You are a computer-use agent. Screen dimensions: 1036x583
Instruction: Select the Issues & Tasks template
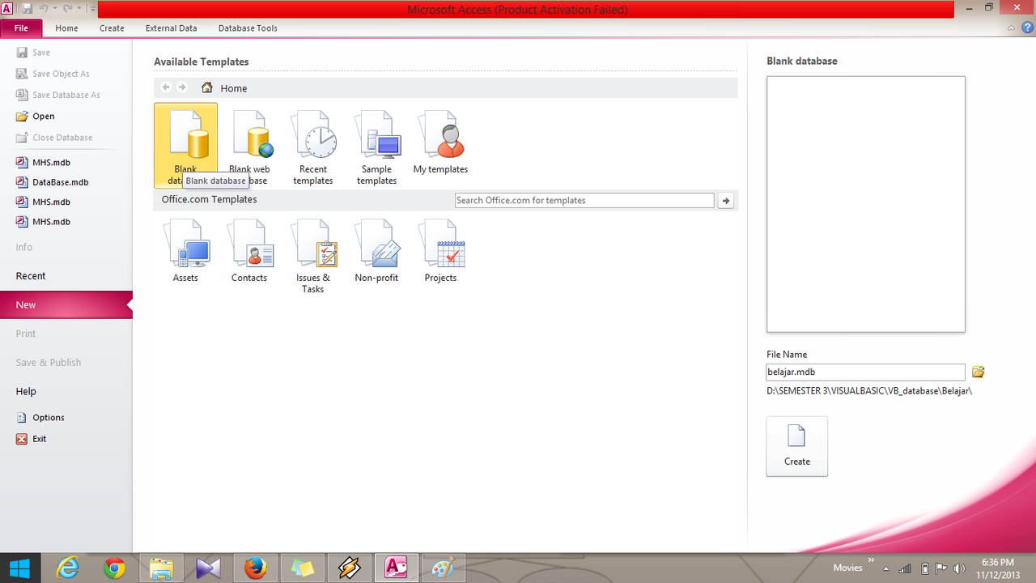click(313, 256)
